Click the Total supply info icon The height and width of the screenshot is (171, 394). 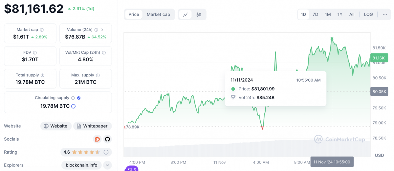coord(42,75)
